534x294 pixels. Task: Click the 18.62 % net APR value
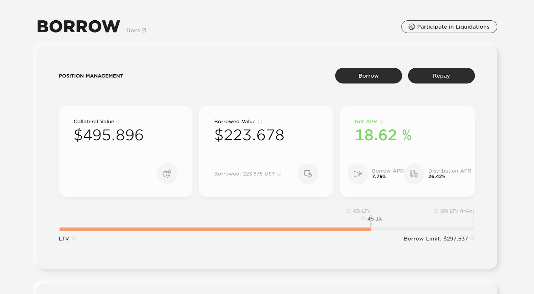tap(383, 135)
